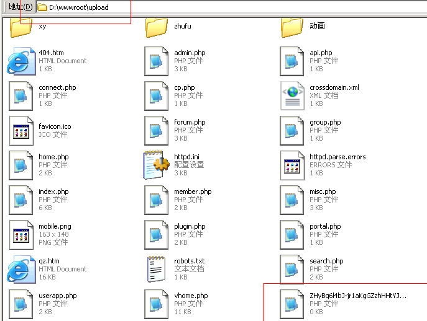Click the crossdomain.xml globe icon
Viewport: 427px width, 321px height.
pyautogui.click(x=293, y=95)
